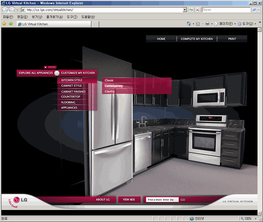
Task: Open the 보기(V) menu
Action: tap(37, 17)
